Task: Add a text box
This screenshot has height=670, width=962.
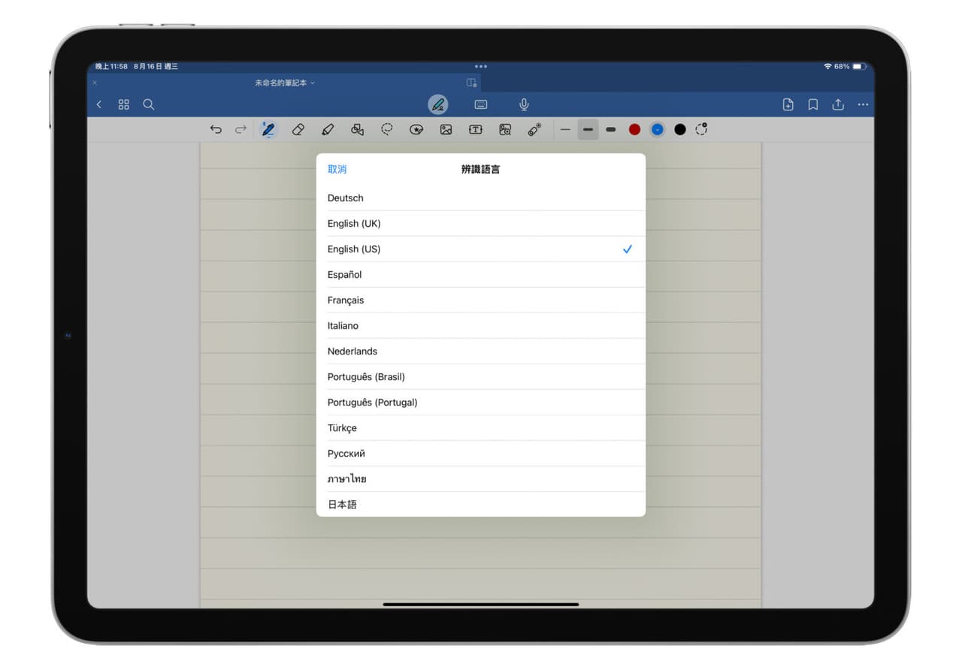Action: (475, 129)
